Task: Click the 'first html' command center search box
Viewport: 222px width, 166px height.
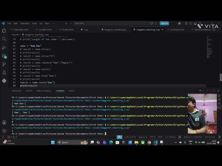Action: tap(111, 23)
